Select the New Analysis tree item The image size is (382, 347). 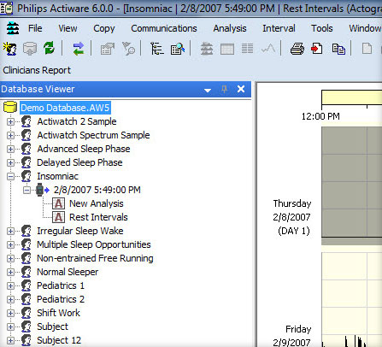coord(97,203)
